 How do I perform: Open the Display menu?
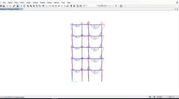pyautogui.click(x=42, y=3)
